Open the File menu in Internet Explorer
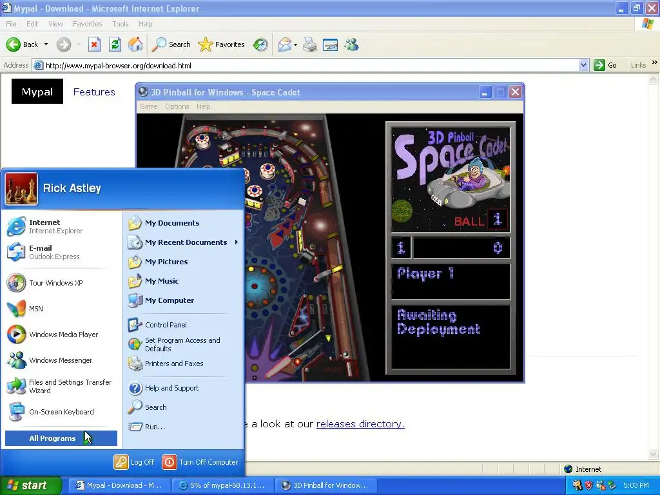 pyautogui.click(x=11, y=24)
